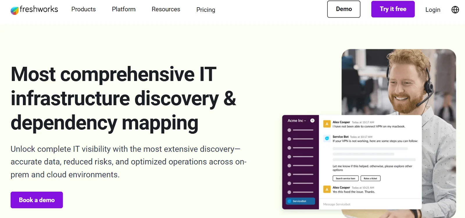The width and height of the screenshot is (465, 218).
Task: Open the Products menu
Action: pyautogui.click(x=83, y=9)
